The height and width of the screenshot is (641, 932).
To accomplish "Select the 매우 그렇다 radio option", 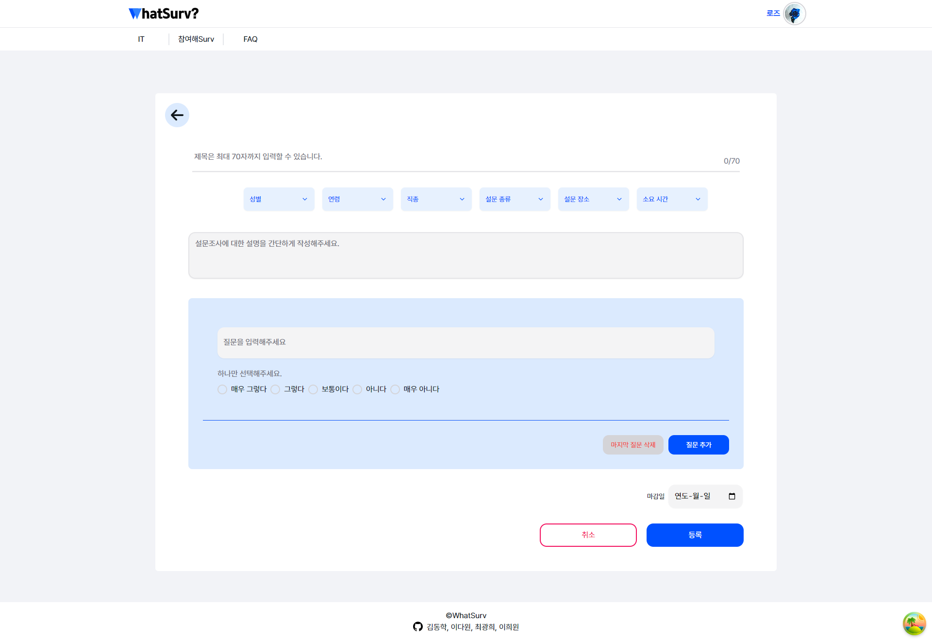I will (x=222, y=389).
